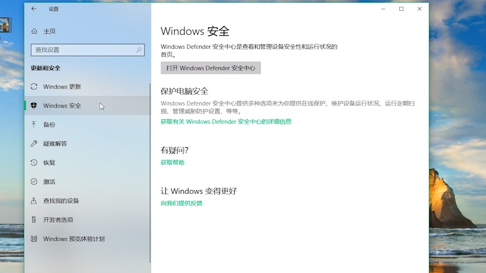Maximize the Settings window
486x273 pixels.
click(401, 9)
